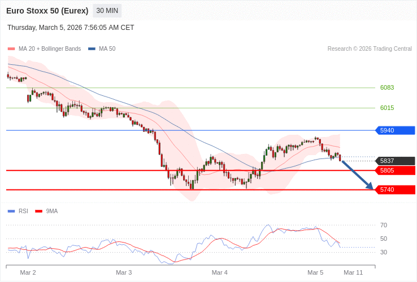Select the MA 20 + Bollinger Bands legend swatch
This screenshot has height=282, width=417.
point(11,49)
